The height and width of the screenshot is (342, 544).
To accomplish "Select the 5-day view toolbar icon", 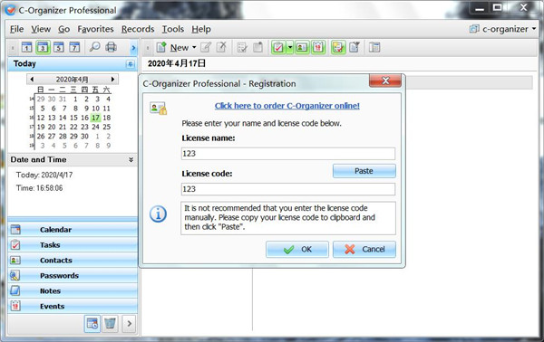I will coord(59,47).
